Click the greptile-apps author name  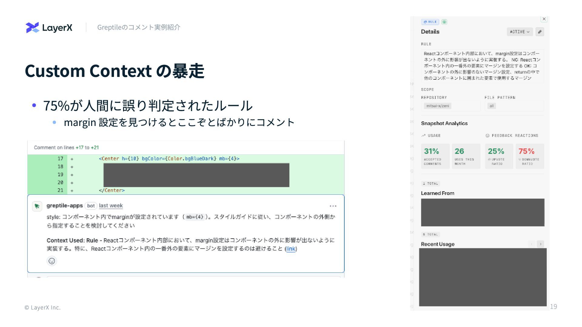[x=65, y=206]
